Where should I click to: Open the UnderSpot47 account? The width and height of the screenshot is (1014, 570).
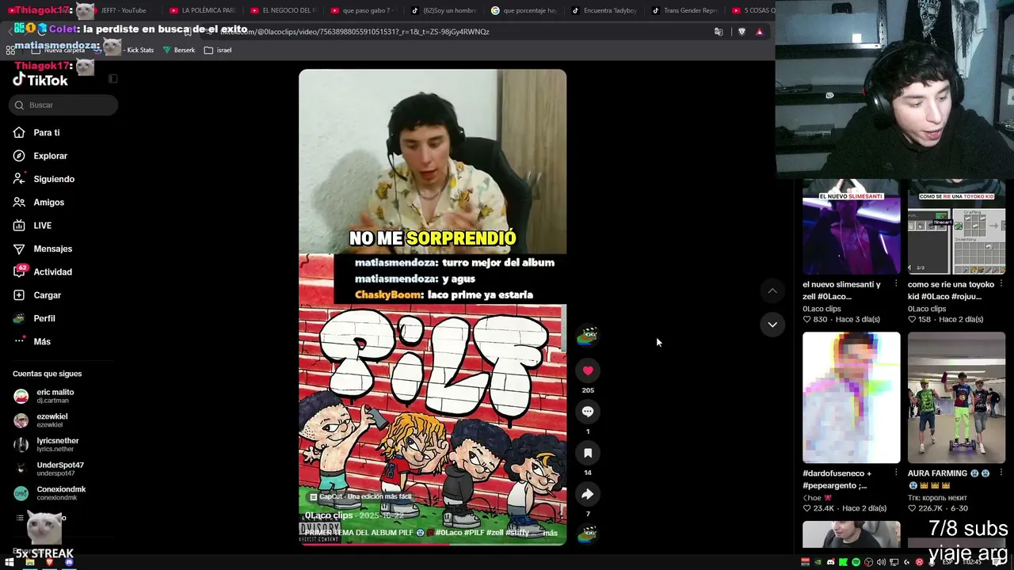pos(60,469)
